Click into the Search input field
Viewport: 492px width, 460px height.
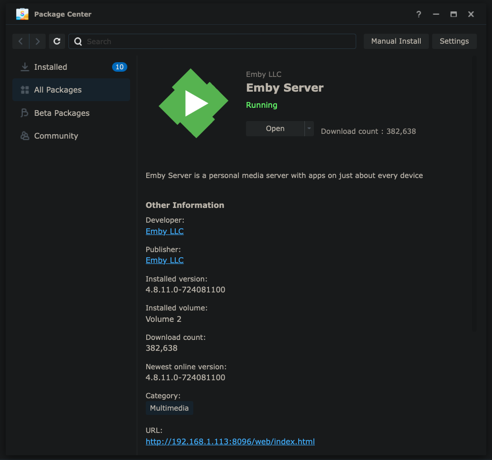[x=218, y=41]
